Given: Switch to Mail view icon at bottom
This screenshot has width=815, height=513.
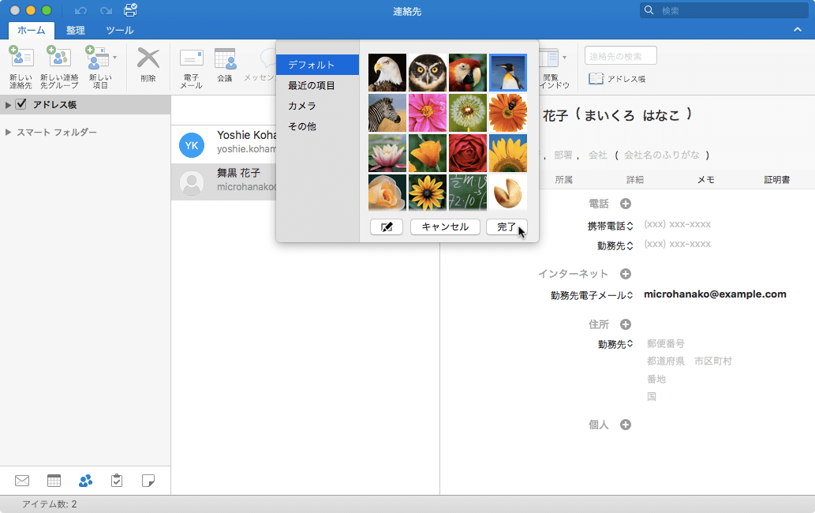Looking at the screenshot, I should tap(22, 481).
